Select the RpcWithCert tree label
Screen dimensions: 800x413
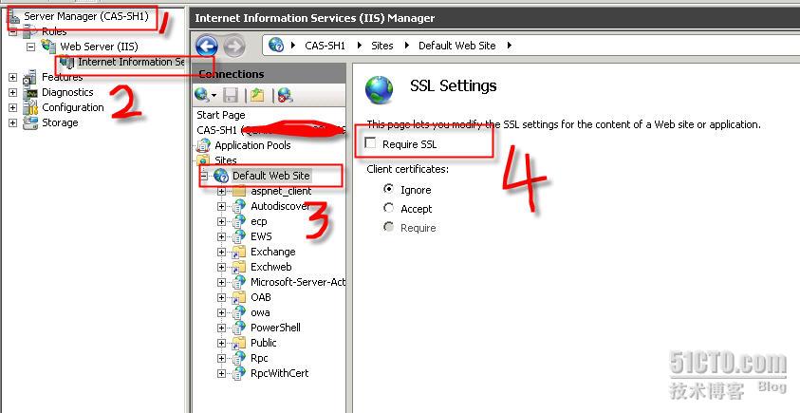coord(280,373)
